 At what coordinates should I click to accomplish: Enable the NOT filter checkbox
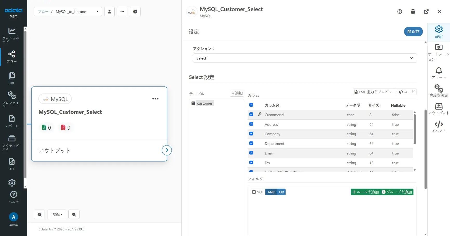tap(254, 192)
